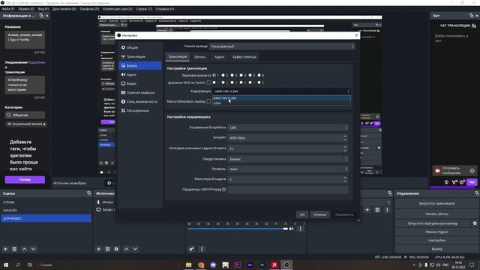The width and height of the screenshot is (480, 270).
Task: Select audio track 4 radio button
Action: 241,75
